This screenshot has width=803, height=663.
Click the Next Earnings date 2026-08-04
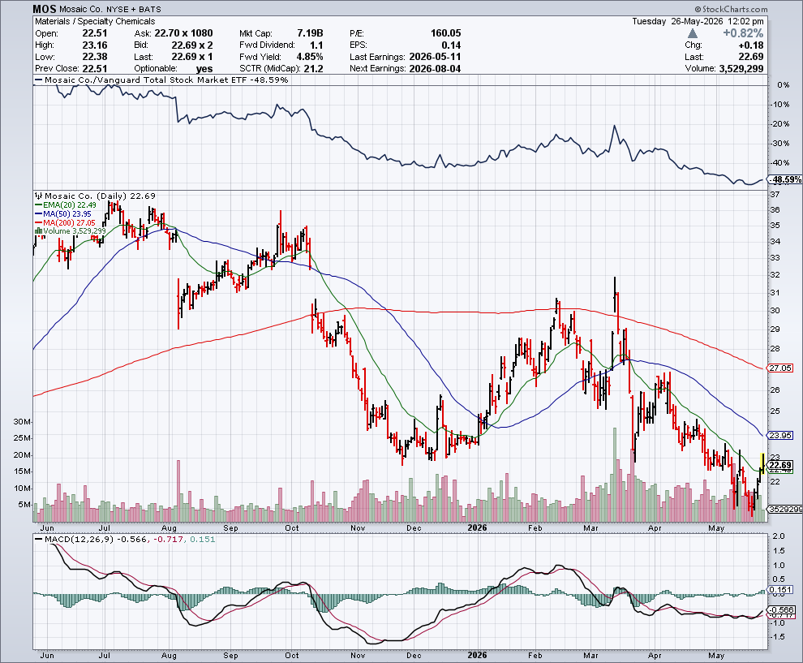coord(436,69)
